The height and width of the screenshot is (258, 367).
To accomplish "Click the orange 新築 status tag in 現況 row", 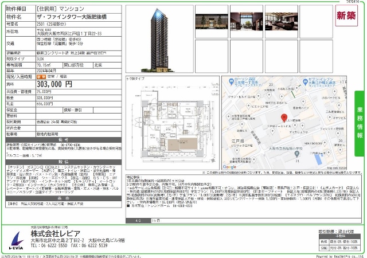I will [x=41, y=77].
